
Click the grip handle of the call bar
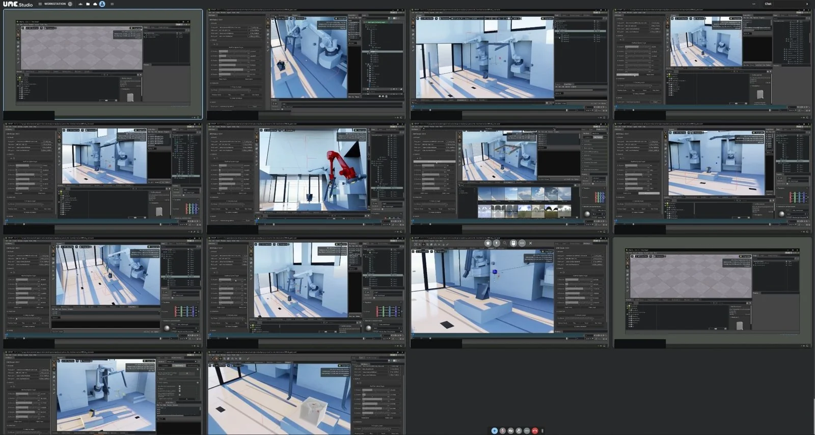click(x=542, y=431)
